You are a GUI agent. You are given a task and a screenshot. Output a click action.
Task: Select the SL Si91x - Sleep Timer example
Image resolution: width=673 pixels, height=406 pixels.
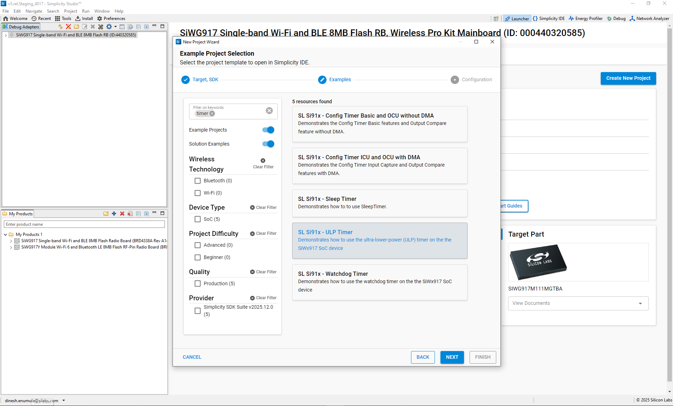pos(379,203)
